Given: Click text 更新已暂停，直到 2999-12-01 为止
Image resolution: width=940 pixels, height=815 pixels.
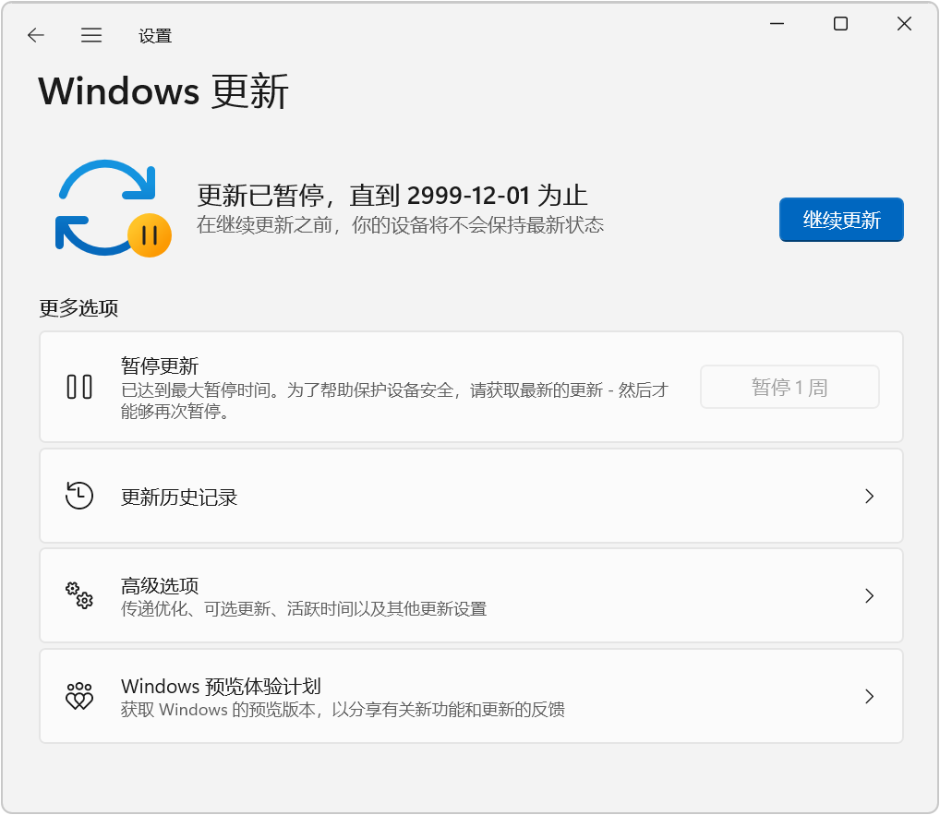Looking at the screenshot, I should tap(392, 196).
